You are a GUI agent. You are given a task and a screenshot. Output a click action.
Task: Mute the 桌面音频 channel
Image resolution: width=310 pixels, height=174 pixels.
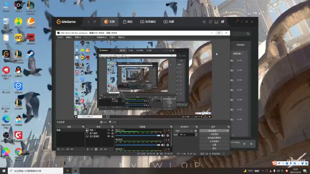[x=163, y=145]
